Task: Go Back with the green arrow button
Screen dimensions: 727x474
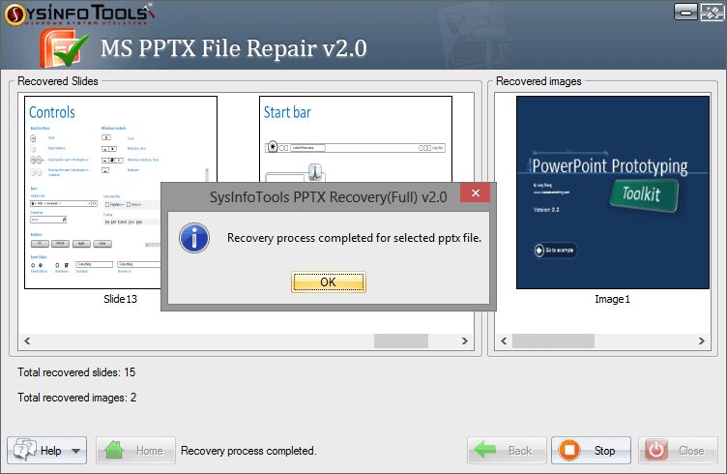Action: [507, 451]
